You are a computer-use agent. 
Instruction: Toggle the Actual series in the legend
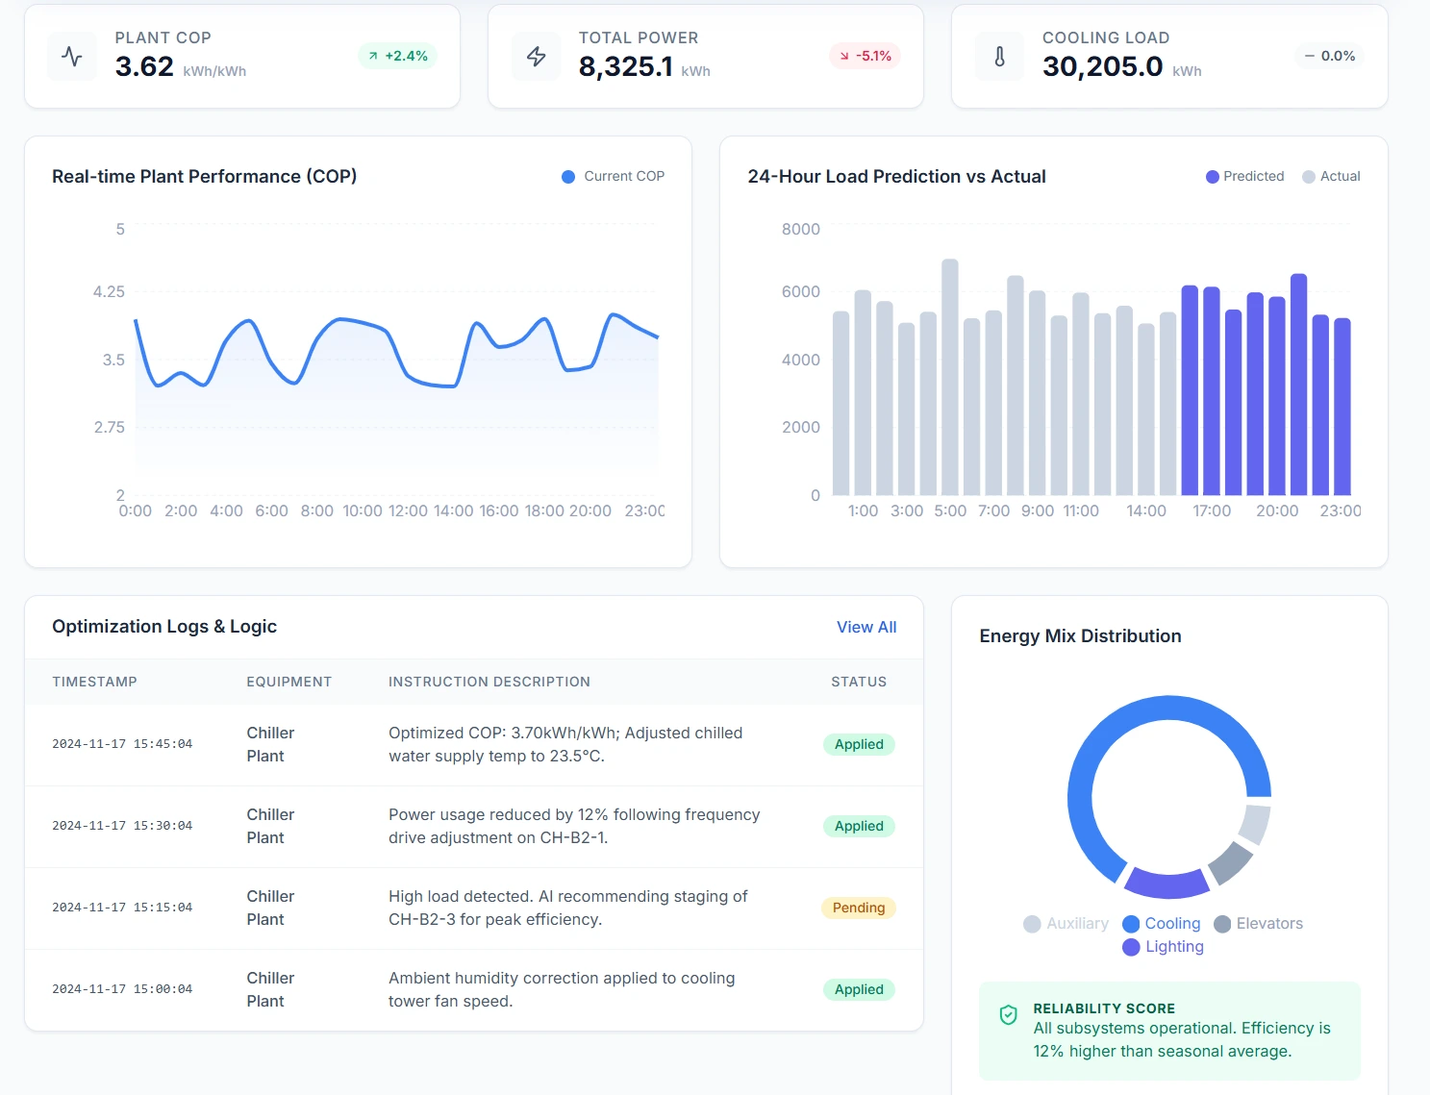(1331, 176)
